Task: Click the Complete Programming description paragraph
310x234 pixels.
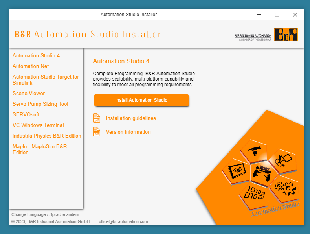Action: pyautogui.click(x=144, y=79)
